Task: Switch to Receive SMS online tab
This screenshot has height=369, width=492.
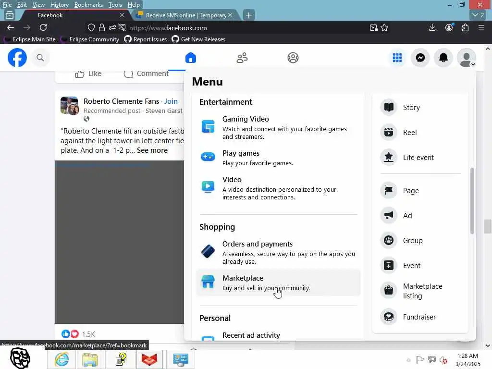Action: coord(185,15)
